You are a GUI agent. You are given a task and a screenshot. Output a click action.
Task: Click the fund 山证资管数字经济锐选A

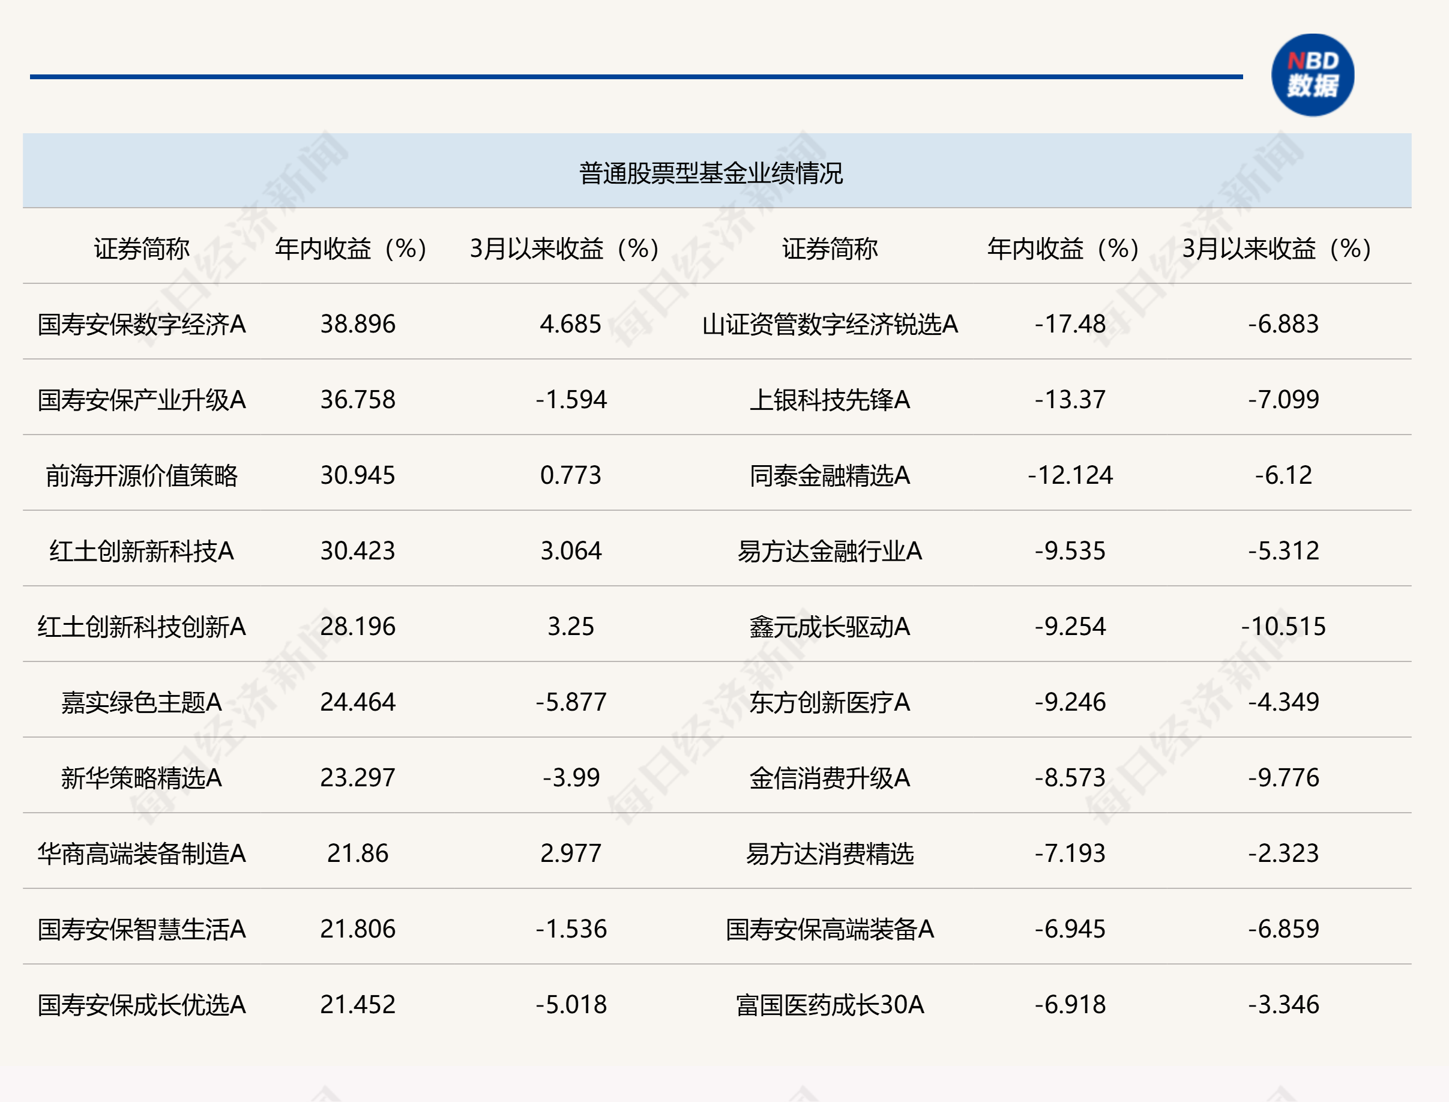click(829, 324)
